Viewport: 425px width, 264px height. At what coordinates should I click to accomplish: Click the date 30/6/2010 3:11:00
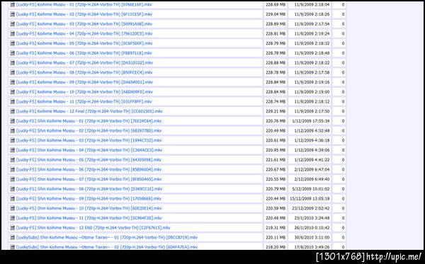[312, 238]
